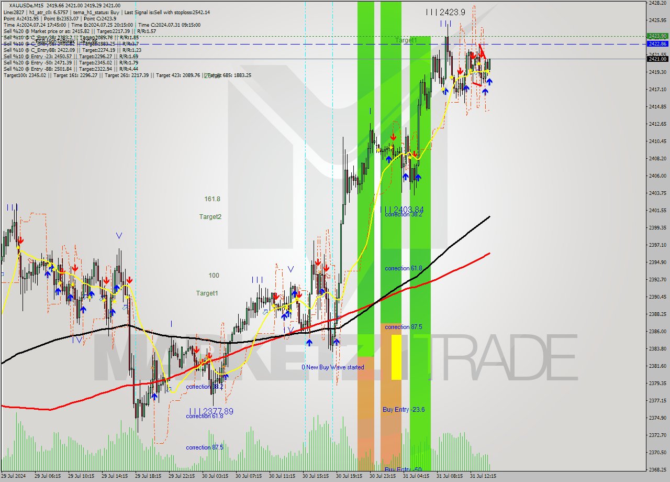
Task: Click the 'I I I 2423.9' peak label
Action: click(x=446, y=12)
